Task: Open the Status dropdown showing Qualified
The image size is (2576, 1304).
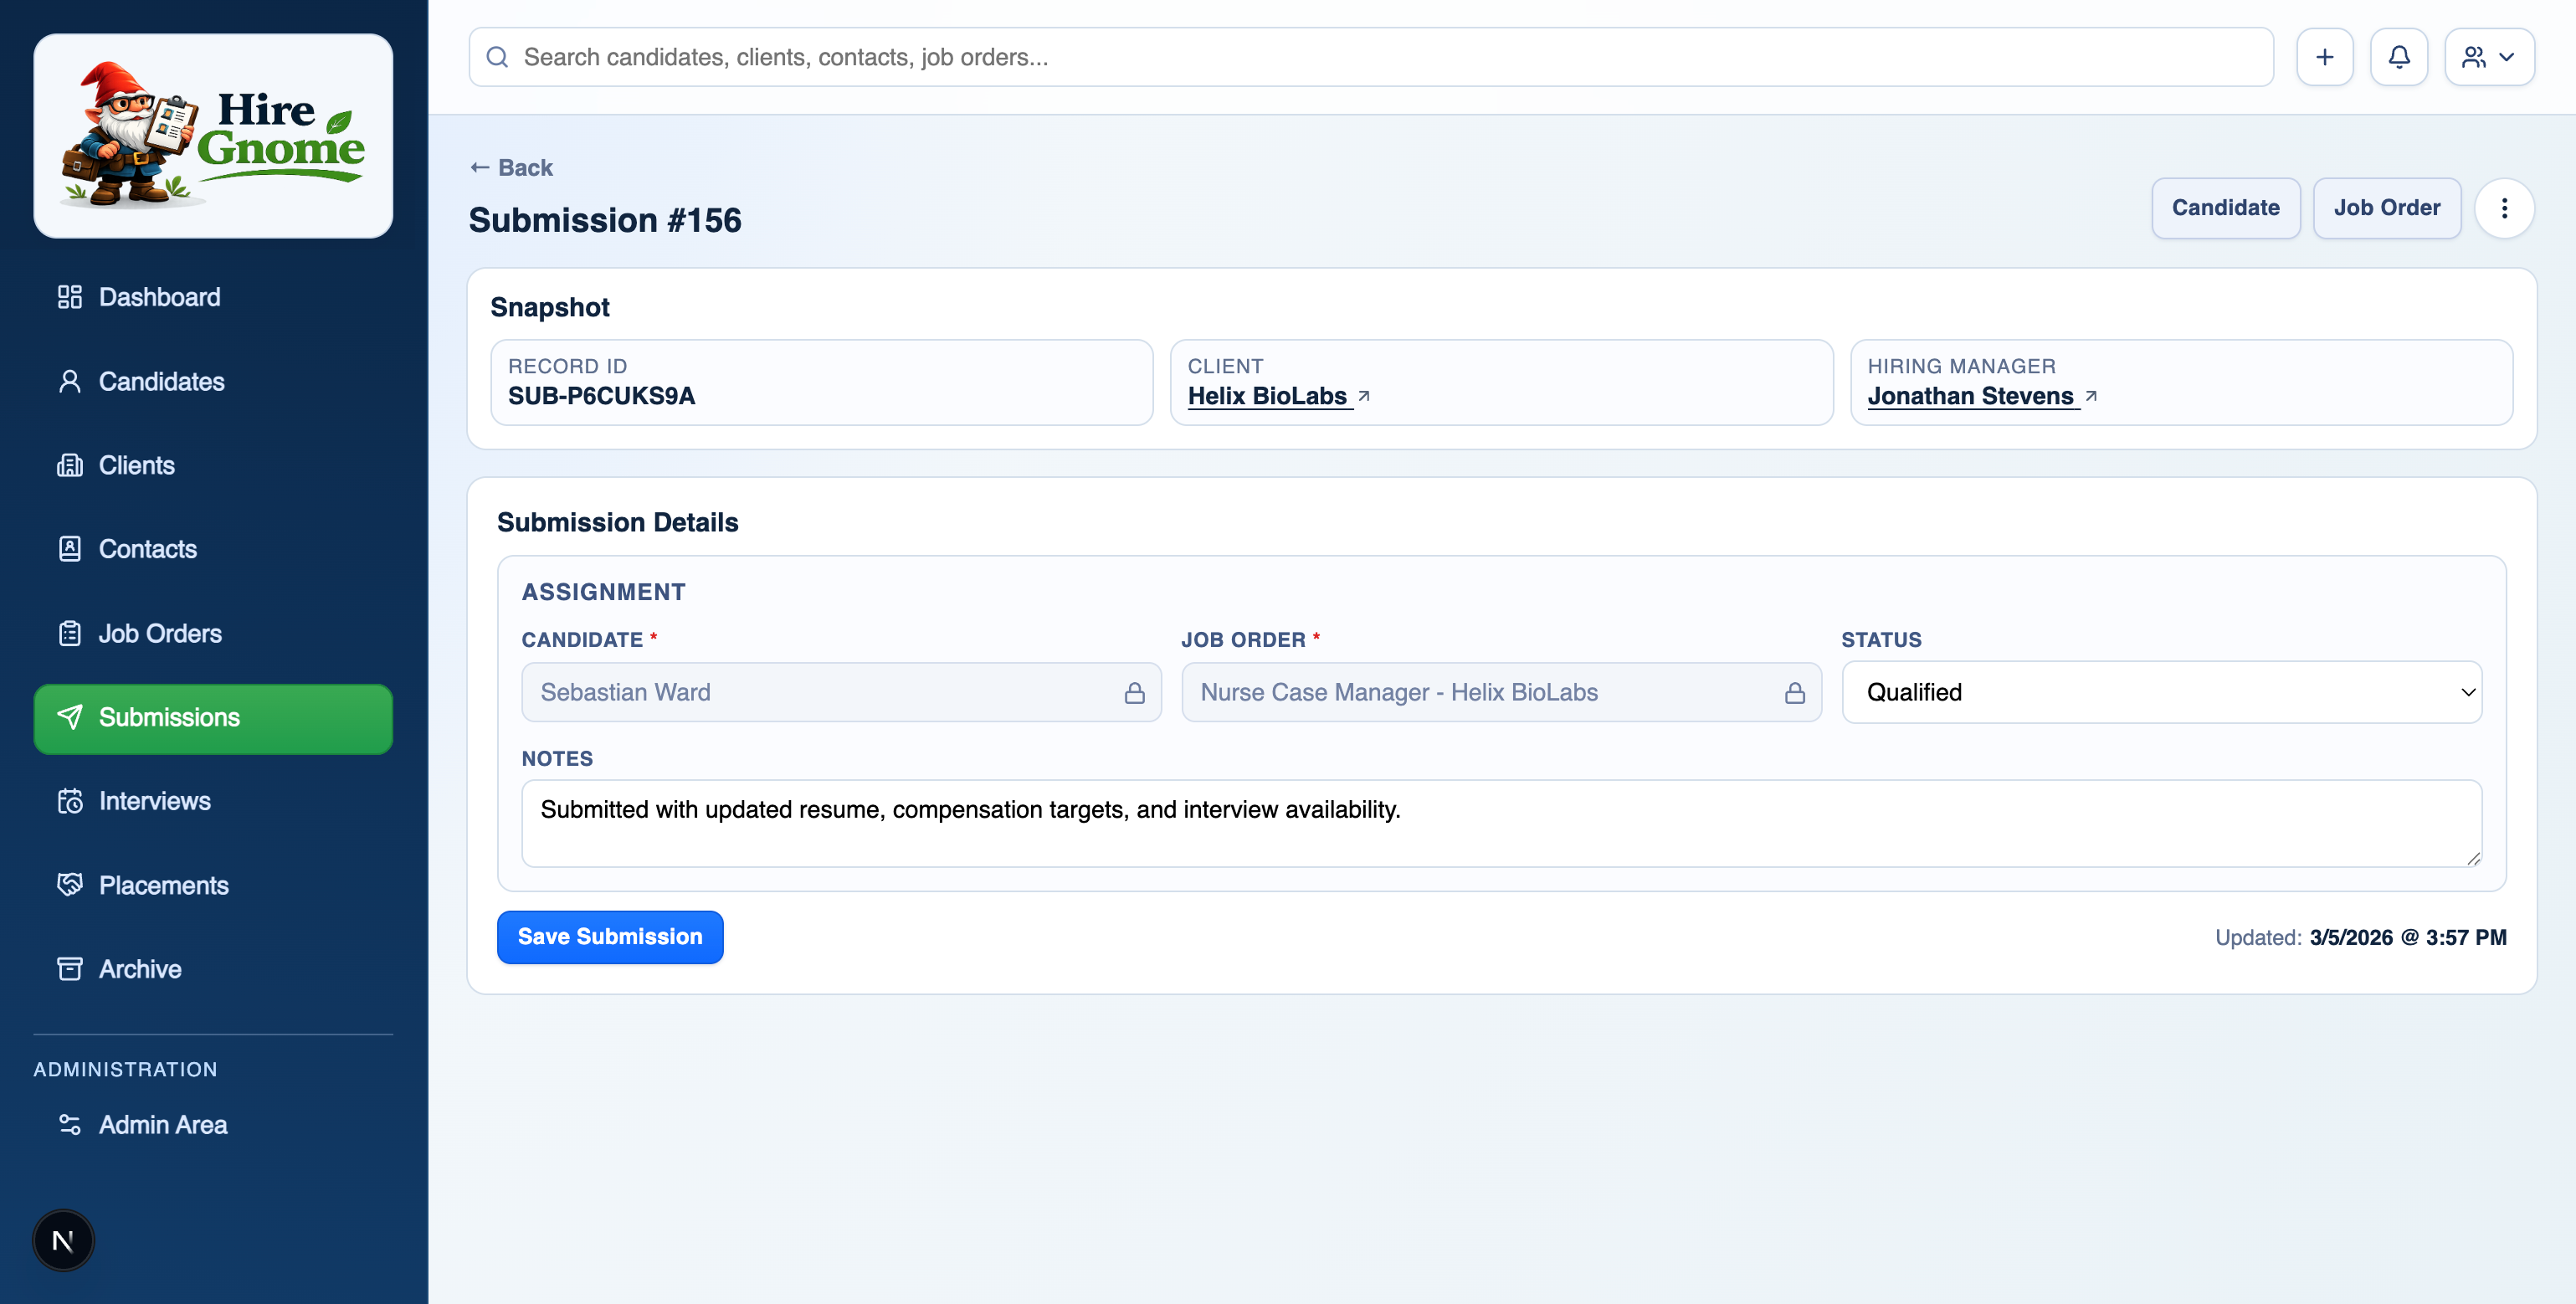Action: [x=2161, y=692]
